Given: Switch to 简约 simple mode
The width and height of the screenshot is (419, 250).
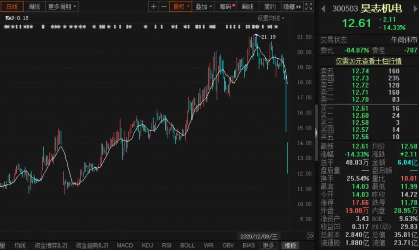Looking at the screenshot, I should [x=270, y=7].
